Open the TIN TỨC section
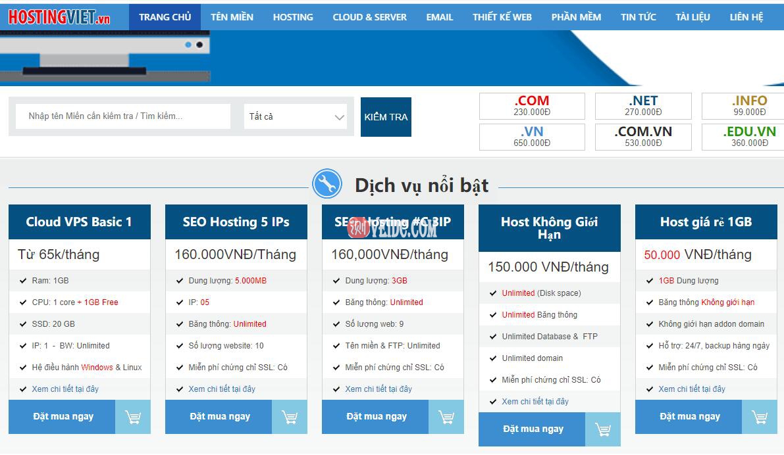The image size is (784, 455). (x=637, y=17)
